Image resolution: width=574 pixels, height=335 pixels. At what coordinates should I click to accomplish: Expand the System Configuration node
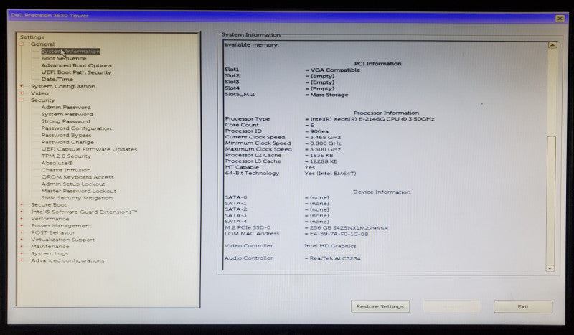tap(22, 86)
